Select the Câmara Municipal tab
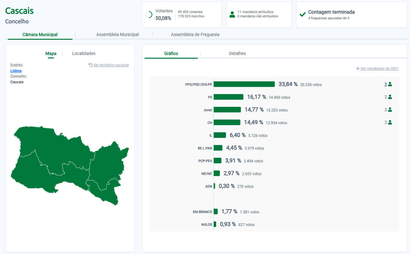The height and width of the screenshot is (254, 410). (x=40, y=34)
